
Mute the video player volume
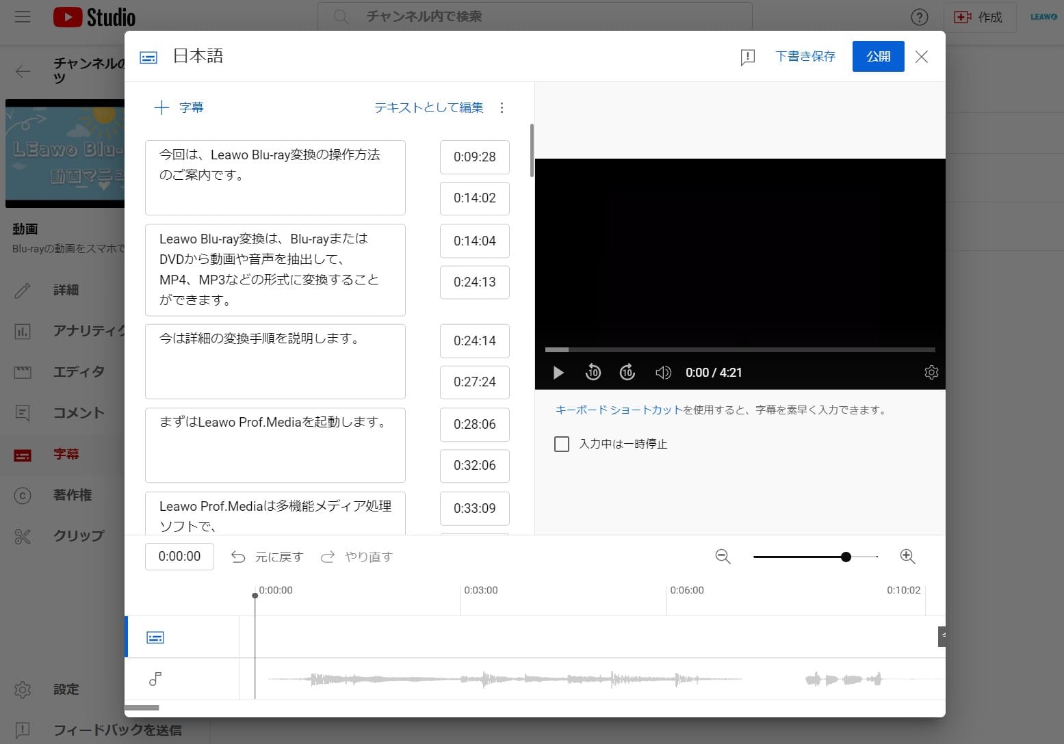662,373
